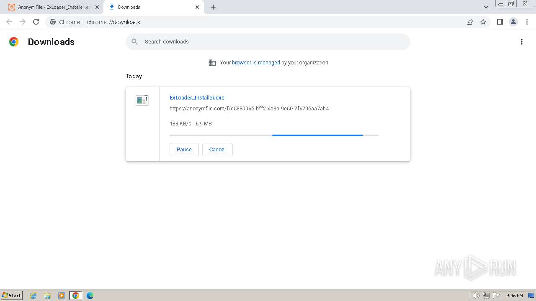Screen dimensions: 536x301
Task: Expand the tab search dropdown arrow
Action: pyautogui.click(x=486, y=7)
